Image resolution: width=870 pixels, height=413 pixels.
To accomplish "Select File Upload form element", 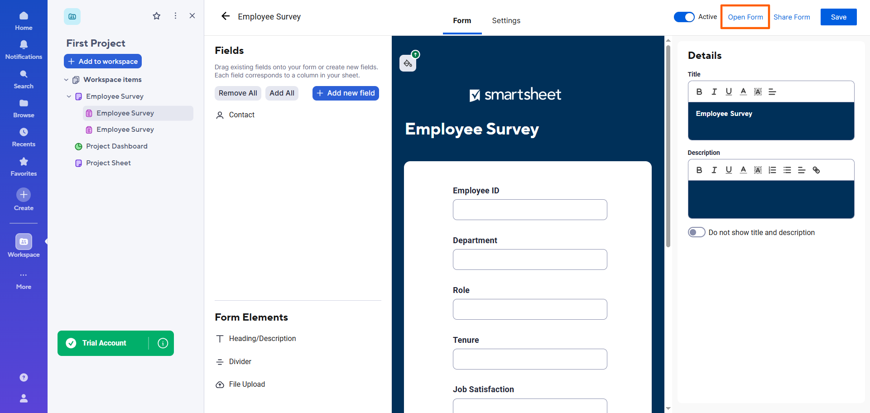I will point(240,384).
